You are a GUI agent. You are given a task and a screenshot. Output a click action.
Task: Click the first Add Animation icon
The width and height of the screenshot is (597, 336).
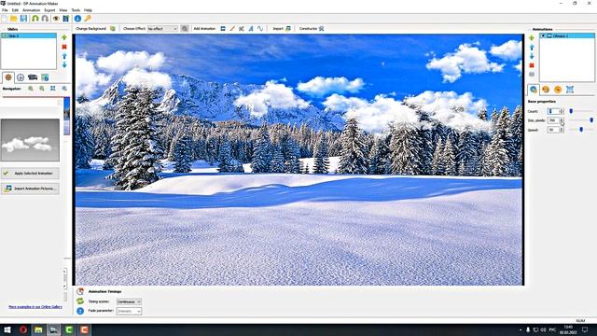[x=223, y=29]
